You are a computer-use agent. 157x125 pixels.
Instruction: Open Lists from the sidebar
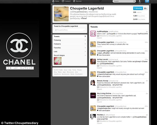coord(70,51)
